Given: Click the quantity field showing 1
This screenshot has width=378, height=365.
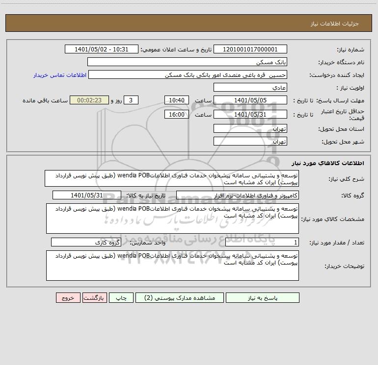Looking at the screenshot, I should point(262,242).
